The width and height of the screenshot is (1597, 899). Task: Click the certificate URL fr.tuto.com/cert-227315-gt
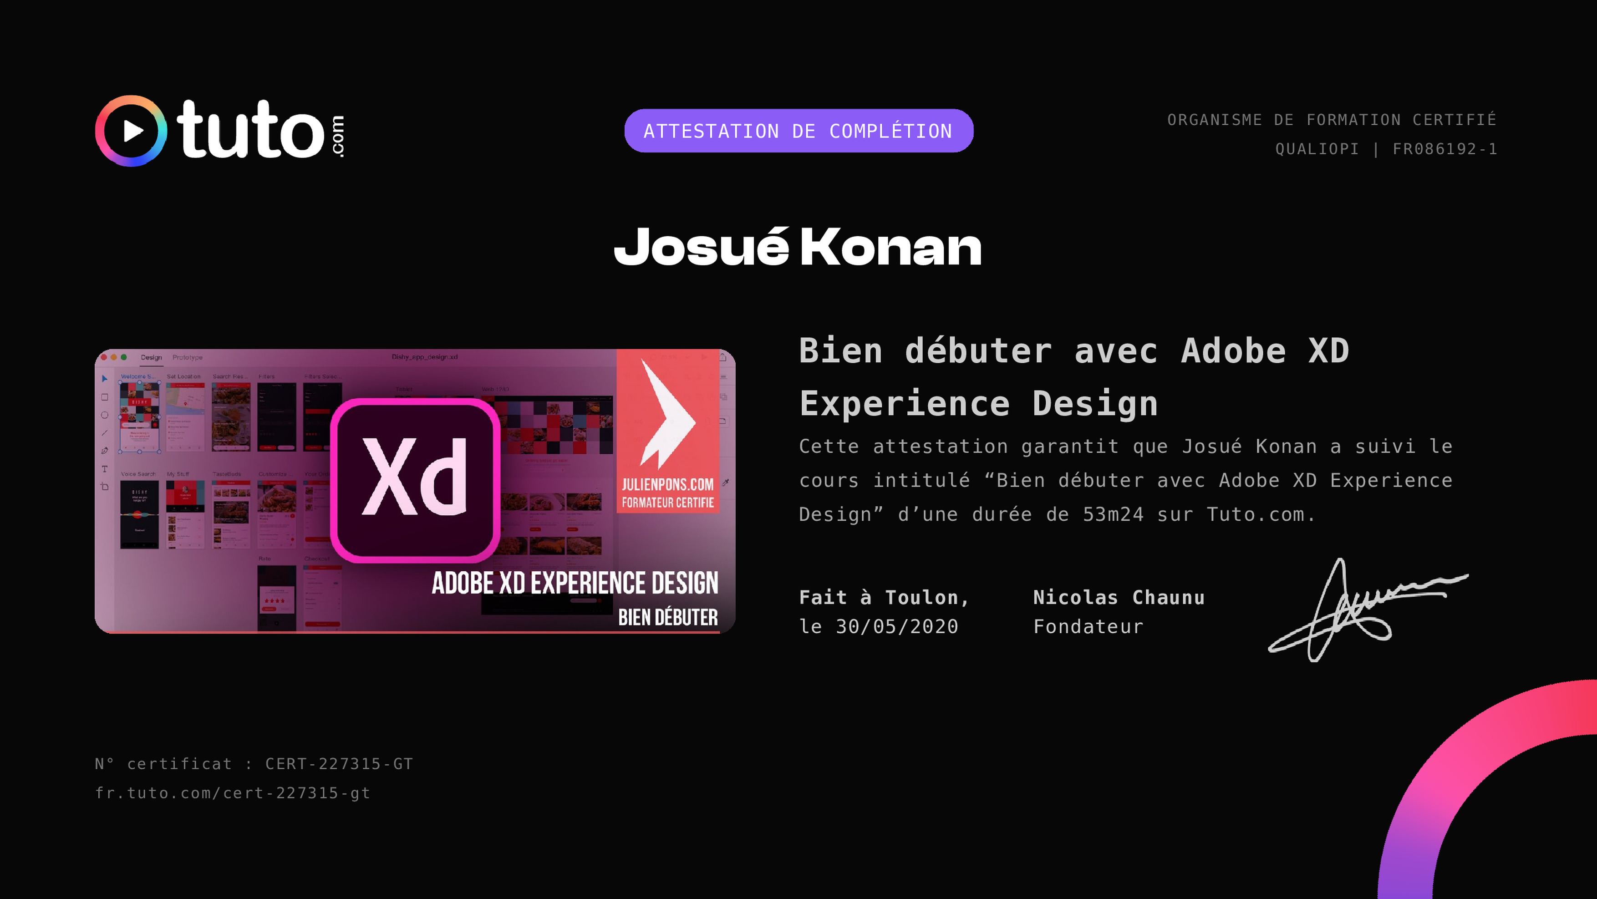click(233, 793)
